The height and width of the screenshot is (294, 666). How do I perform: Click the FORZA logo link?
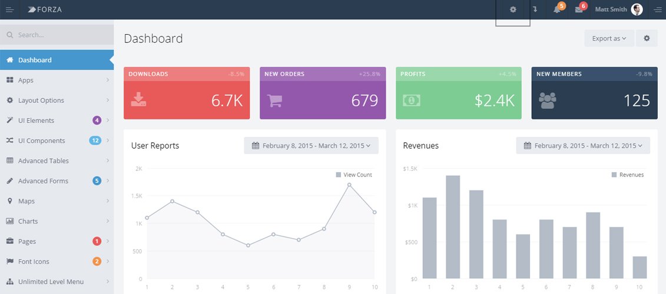(45, 9)
